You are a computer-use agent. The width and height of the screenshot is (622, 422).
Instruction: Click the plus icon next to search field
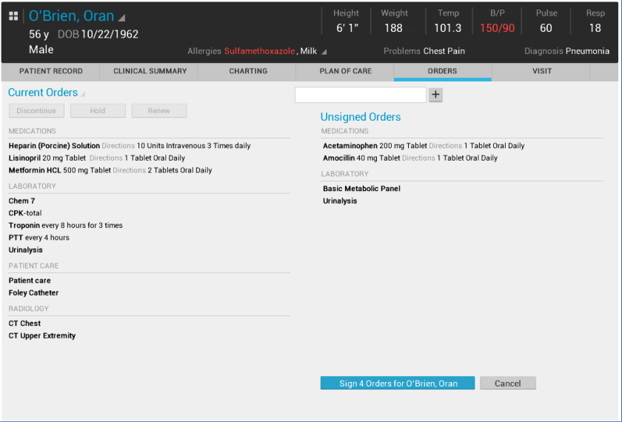click(435, 95)
